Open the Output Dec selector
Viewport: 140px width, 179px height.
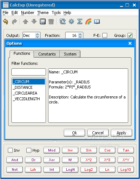click(31, 35)
